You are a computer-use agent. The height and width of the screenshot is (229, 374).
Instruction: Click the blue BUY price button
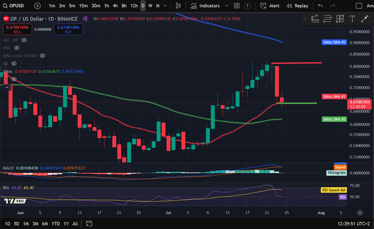coord(68,29)
